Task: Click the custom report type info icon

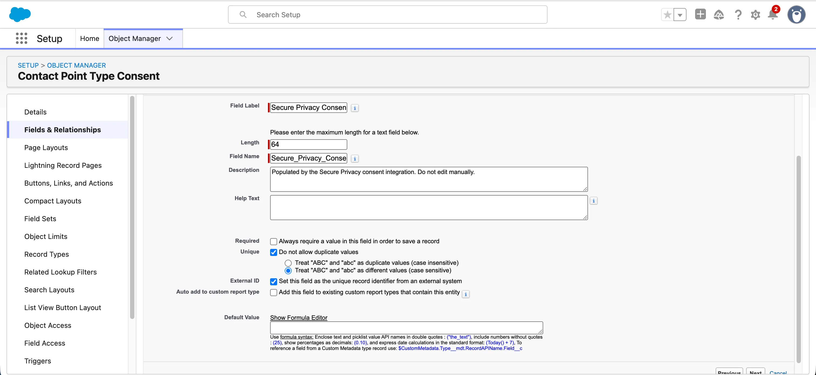Action: tap(465, 294)
